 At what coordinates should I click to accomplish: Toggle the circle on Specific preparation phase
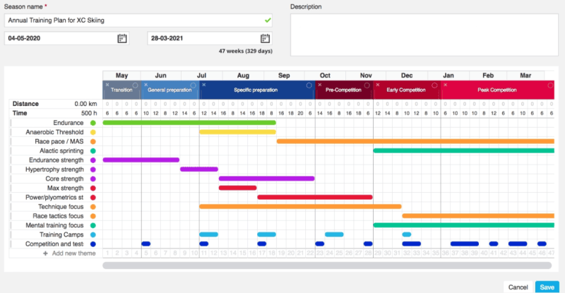(310, 85)
